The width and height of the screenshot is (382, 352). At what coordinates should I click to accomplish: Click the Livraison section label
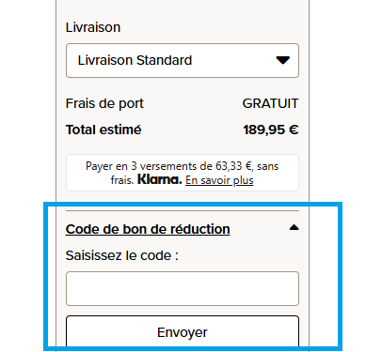(93, 27)
